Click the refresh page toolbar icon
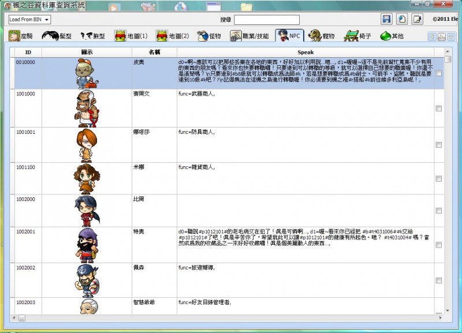This screenshot has width=462, height=333. click(x=402, y=19)
